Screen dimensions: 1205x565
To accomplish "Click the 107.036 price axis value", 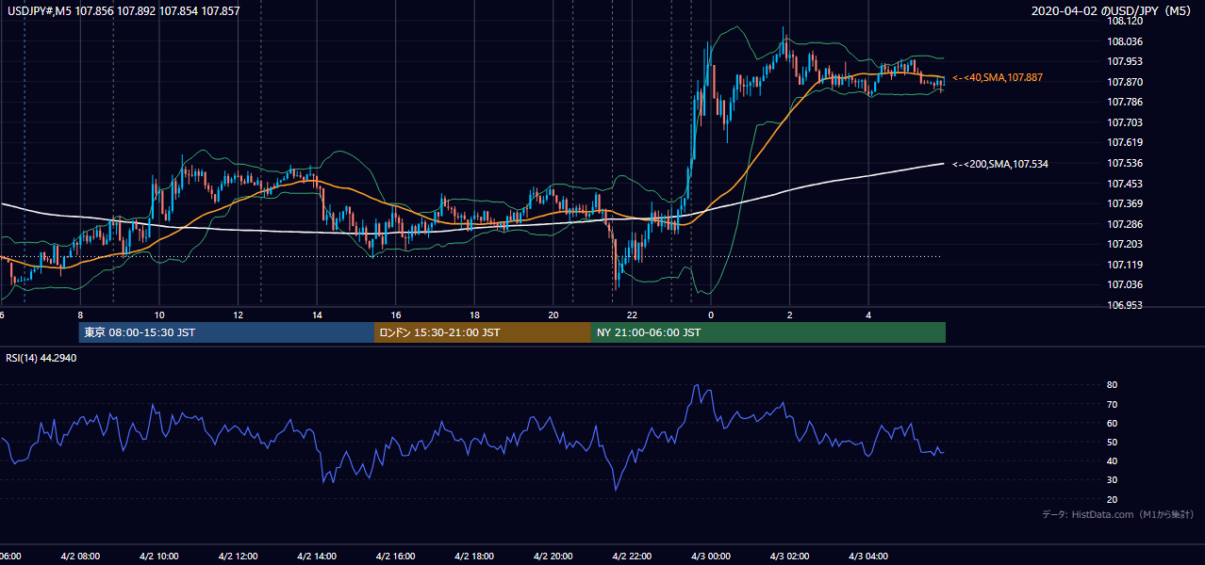I will coord(1125,284).
